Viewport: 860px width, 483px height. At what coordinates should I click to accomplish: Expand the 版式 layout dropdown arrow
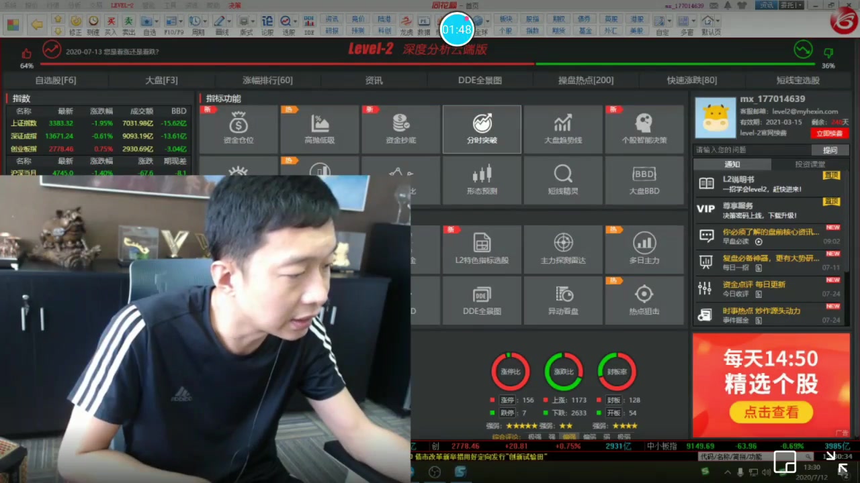[x=254, y=21]
